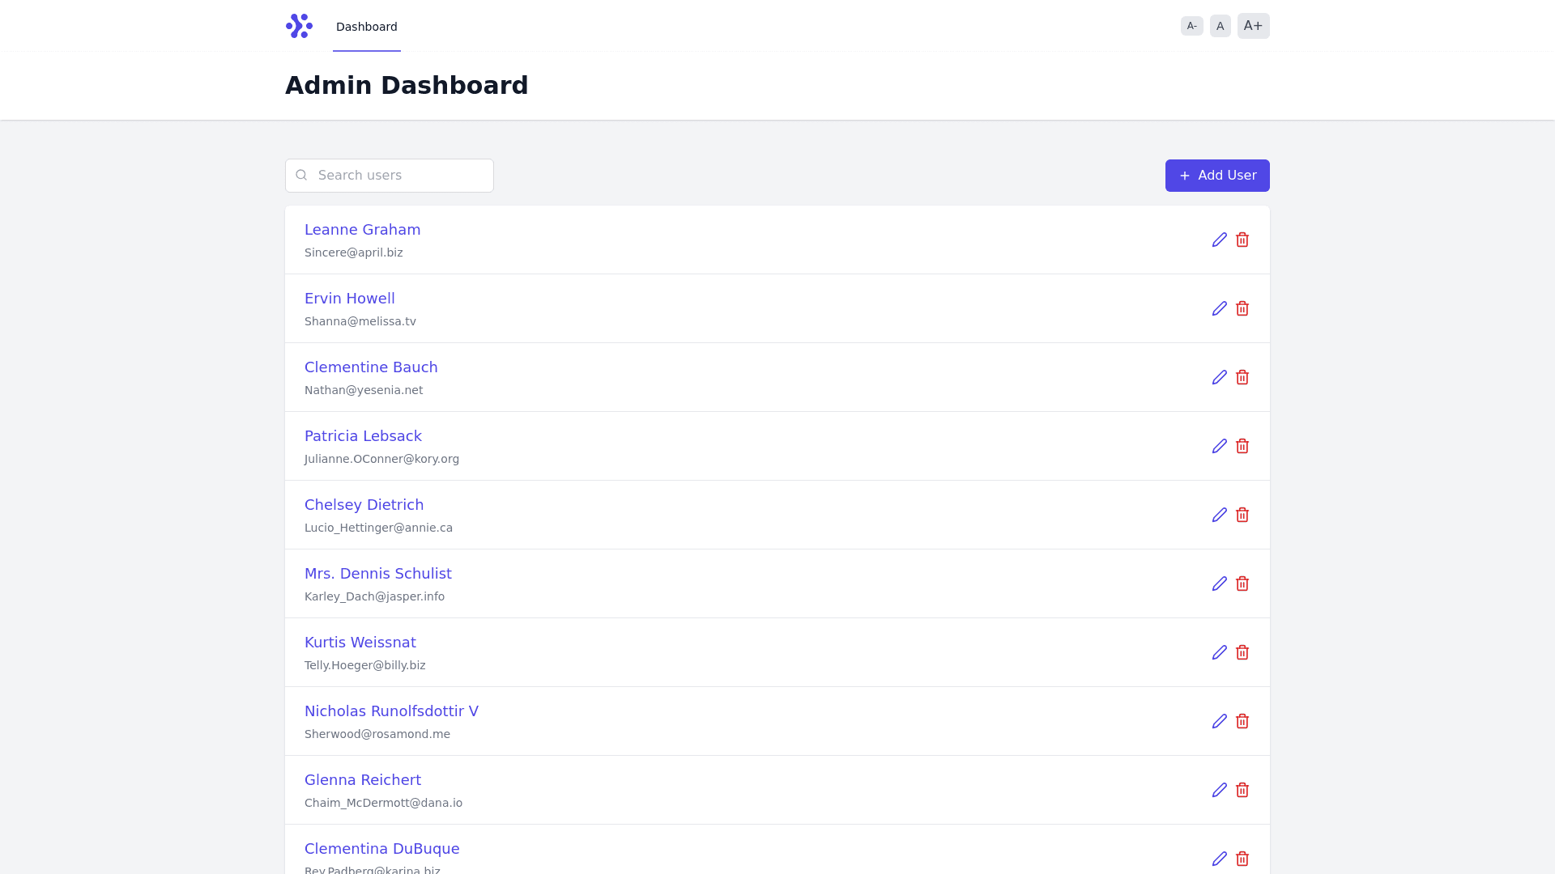1555x874 pixels.
Task: Increase font size with A+ button
Action: (1253, 26)
